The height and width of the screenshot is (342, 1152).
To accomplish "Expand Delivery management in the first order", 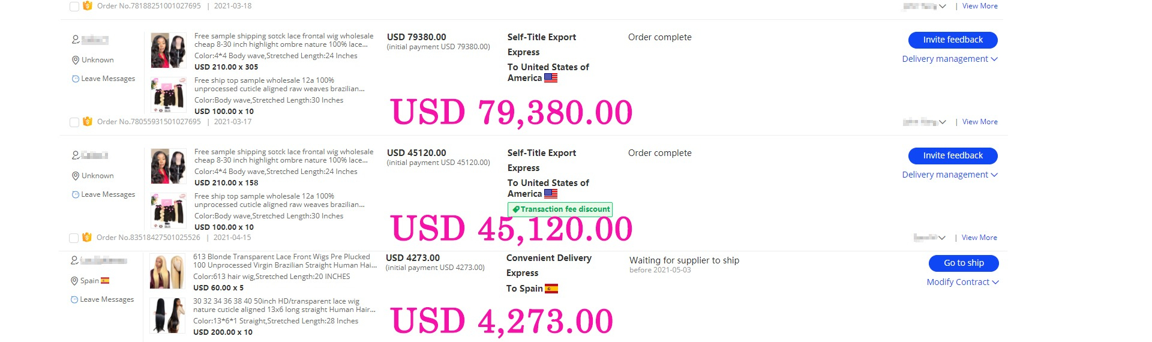I will (x=950, y=59).
